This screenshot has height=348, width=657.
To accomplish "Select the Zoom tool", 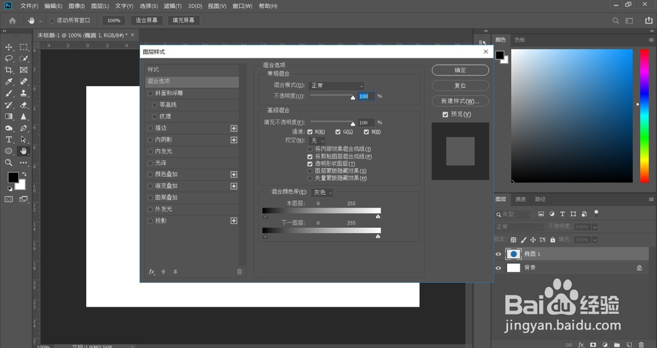I will coord(9,162).
